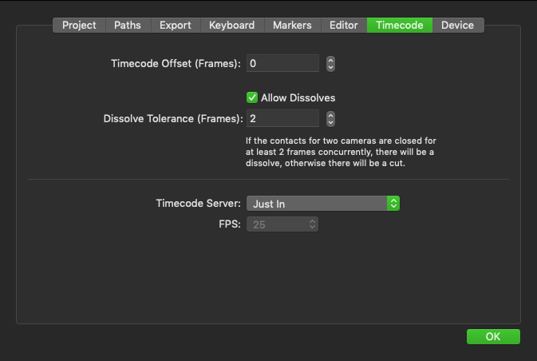Switch to the Device tab
Viewport: 537px width, 361px height.
coord(458,25)
